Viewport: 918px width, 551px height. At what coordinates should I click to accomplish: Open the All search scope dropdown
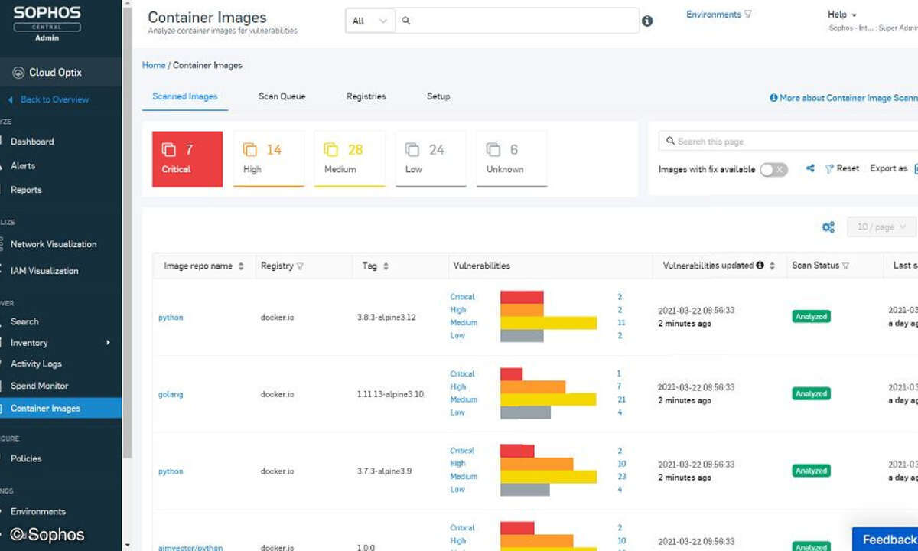click(x=370, y=21)
